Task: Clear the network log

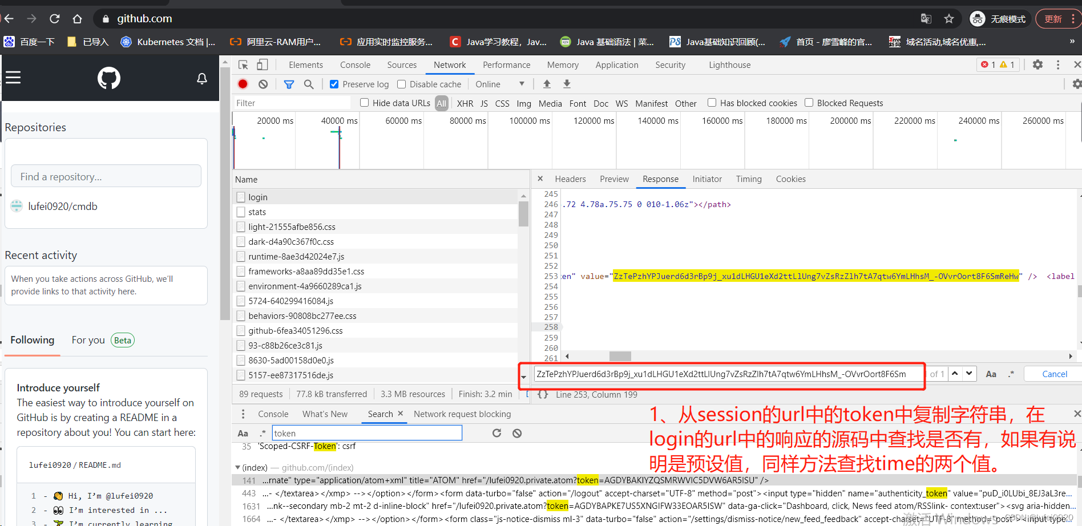Action: coord(263,84)
